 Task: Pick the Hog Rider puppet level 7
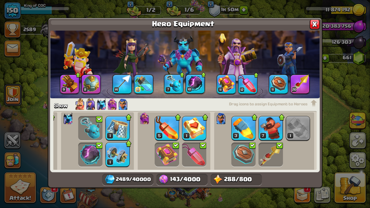coord(270,128)
